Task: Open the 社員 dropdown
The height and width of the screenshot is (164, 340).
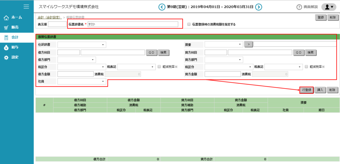Action: 82,81
